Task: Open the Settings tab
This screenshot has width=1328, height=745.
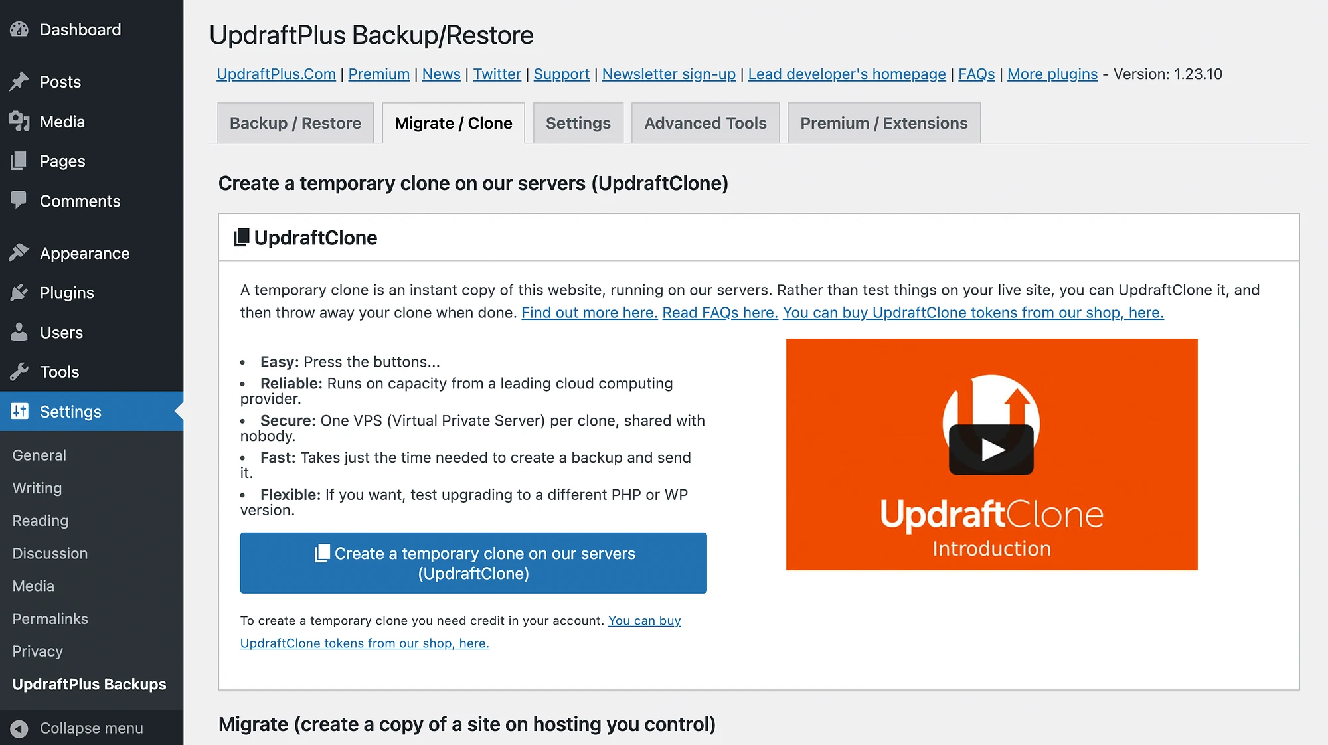Action: pyautogui.click(x=578, y=122)
